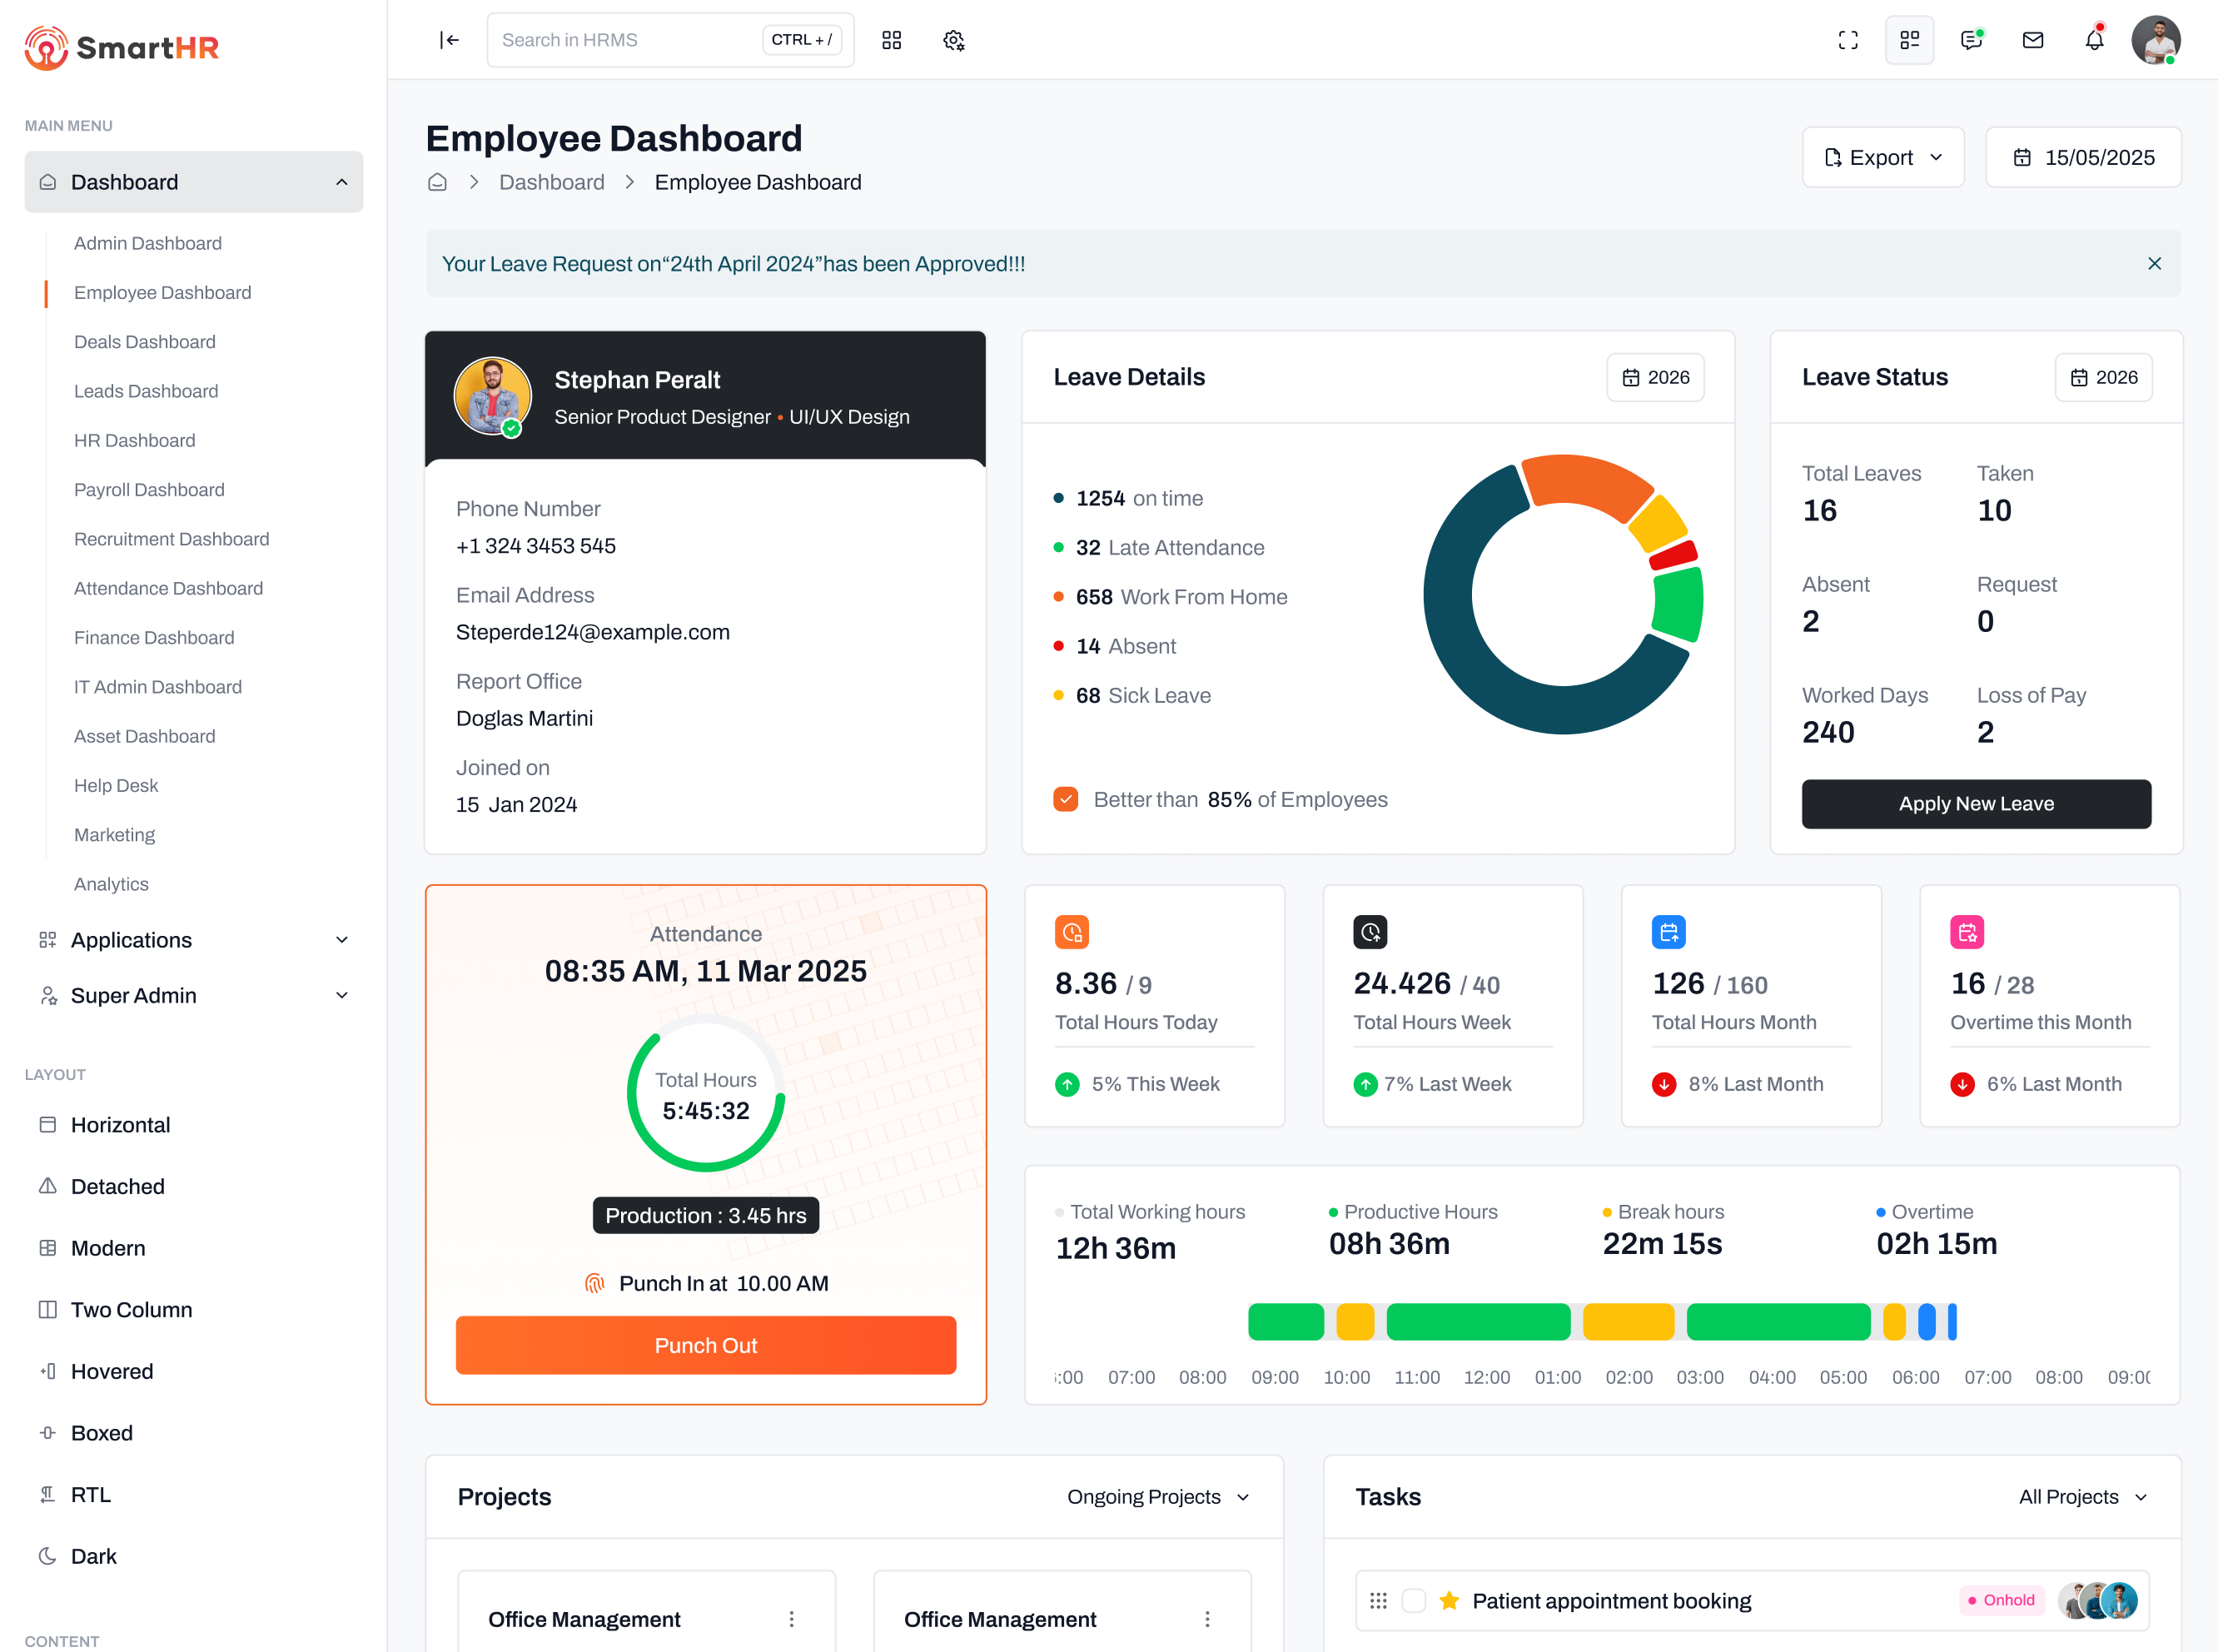The height and width of the screenshot is (1652, 2218).
Task: Open the Ongoing Projects filter dropdown
Action: (x=1157, y=1496)
